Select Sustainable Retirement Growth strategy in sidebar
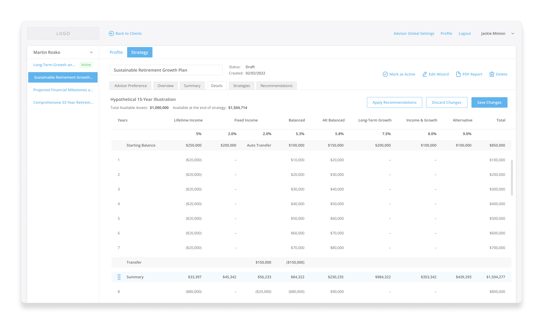The image size is (543, 324). coord(63,77)
